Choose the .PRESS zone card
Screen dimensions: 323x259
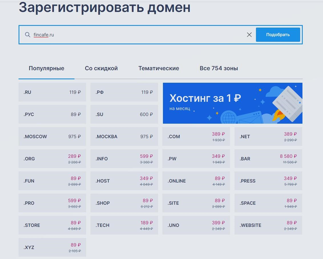tap(268, 181)
